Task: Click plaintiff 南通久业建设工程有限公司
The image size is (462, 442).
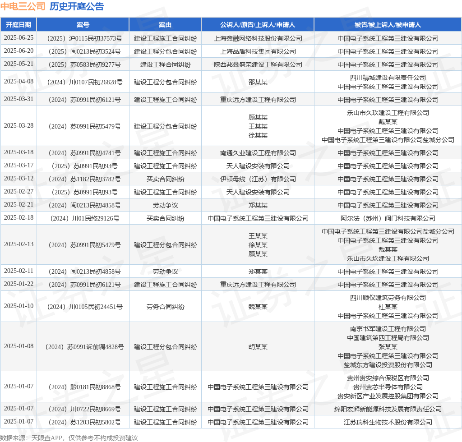Action: (x=258, y=153)
